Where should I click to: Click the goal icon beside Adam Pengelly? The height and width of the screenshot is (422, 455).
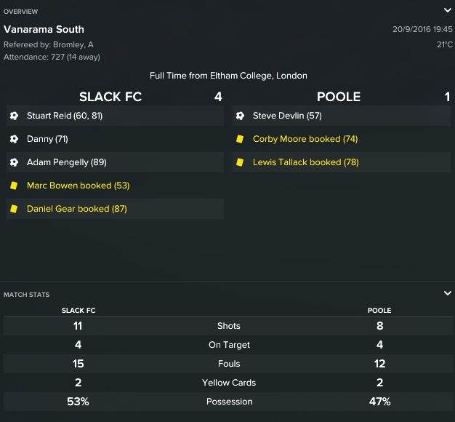click(x=14, y=162)
